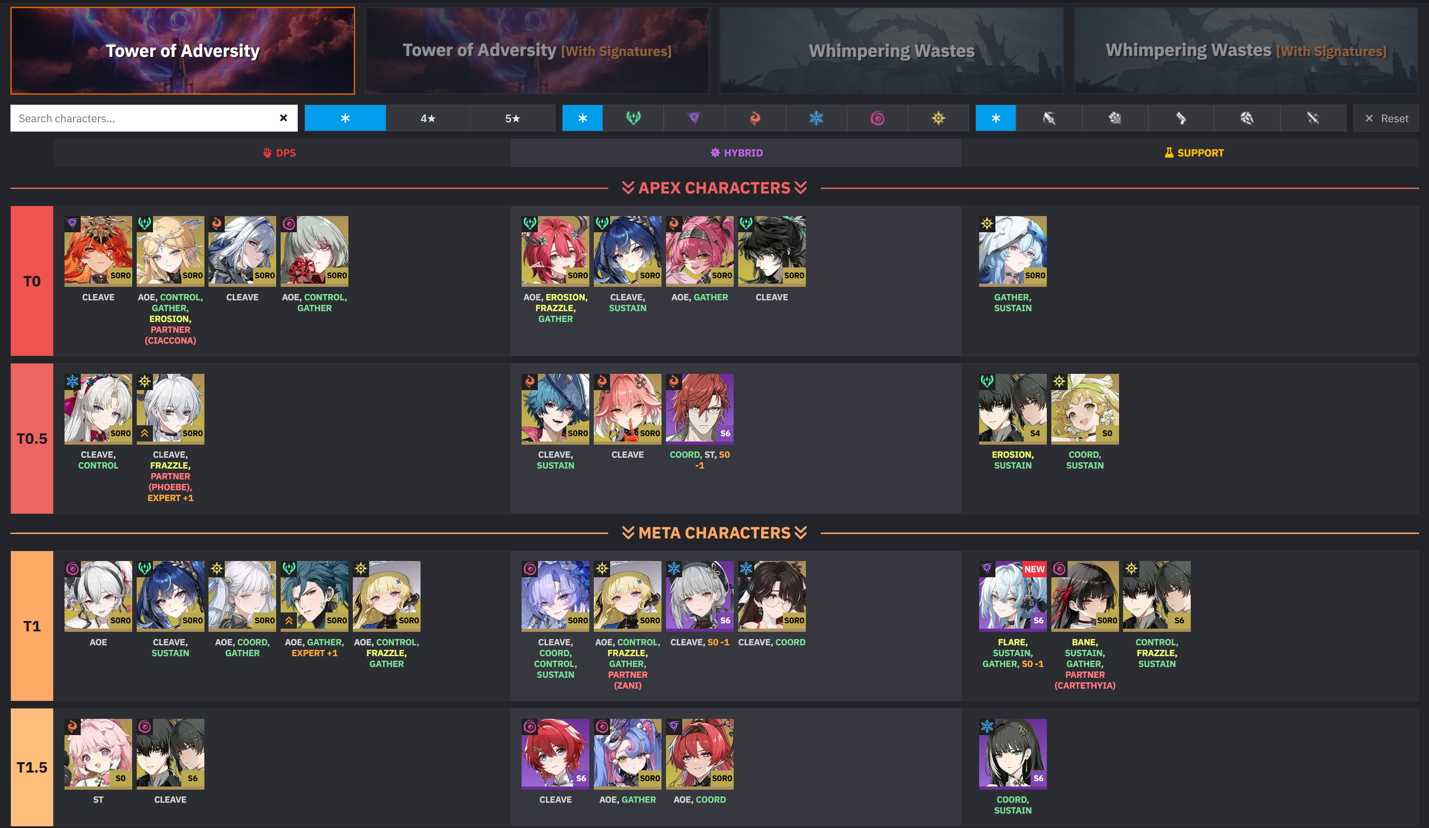The height and width of the screenshot is (828, 1429).
Task: Select the all-rarities asterisk filter
Action: point(345,118)
